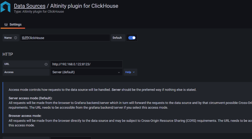Click the info icon beside Name
Viewport: 252px width, 139px height.
point(16,38)
